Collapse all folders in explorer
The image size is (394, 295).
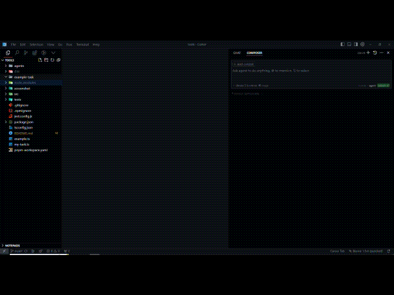58,60
